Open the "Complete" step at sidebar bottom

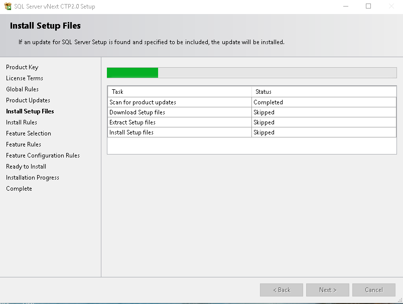pos(19,188)
